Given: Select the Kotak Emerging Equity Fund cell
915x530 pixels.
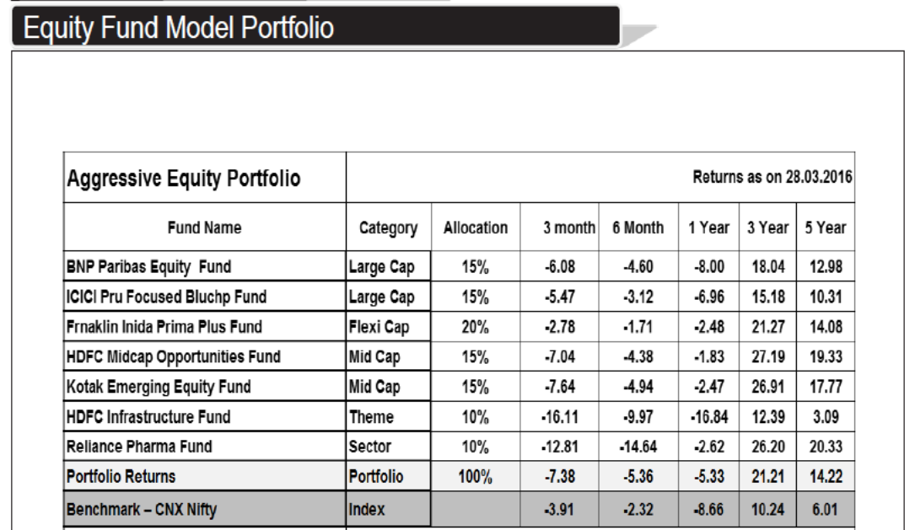Looking at the screenshot, I should [x=159, y=387].
